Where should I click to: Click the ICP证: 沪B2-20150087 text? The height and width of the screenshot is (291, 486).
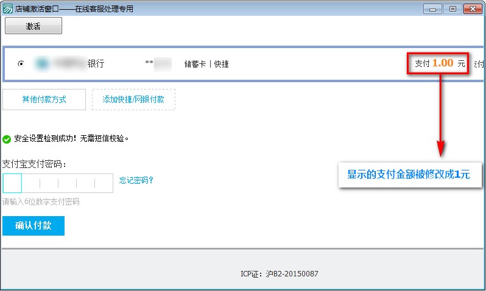[x=280, y=273]
